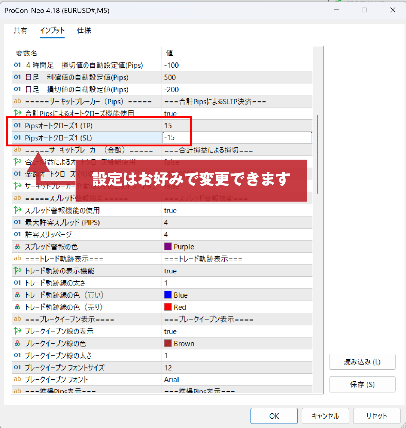This screenshot has width=406, height=428.
Task: Open the 仕様 tab
Action: coord(84,30)
